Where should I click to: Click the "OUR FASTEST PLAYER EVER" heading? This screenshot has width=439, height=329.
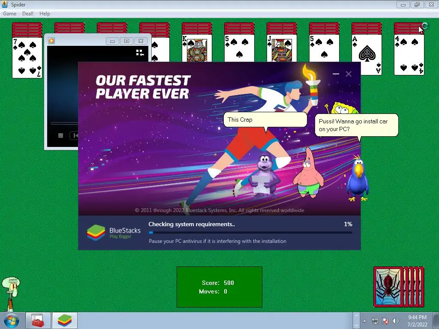pyautogui.click(x=143, y=87)
